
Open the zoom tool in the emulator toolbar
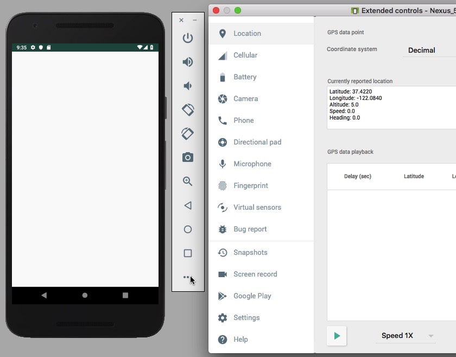click(187, 181)
